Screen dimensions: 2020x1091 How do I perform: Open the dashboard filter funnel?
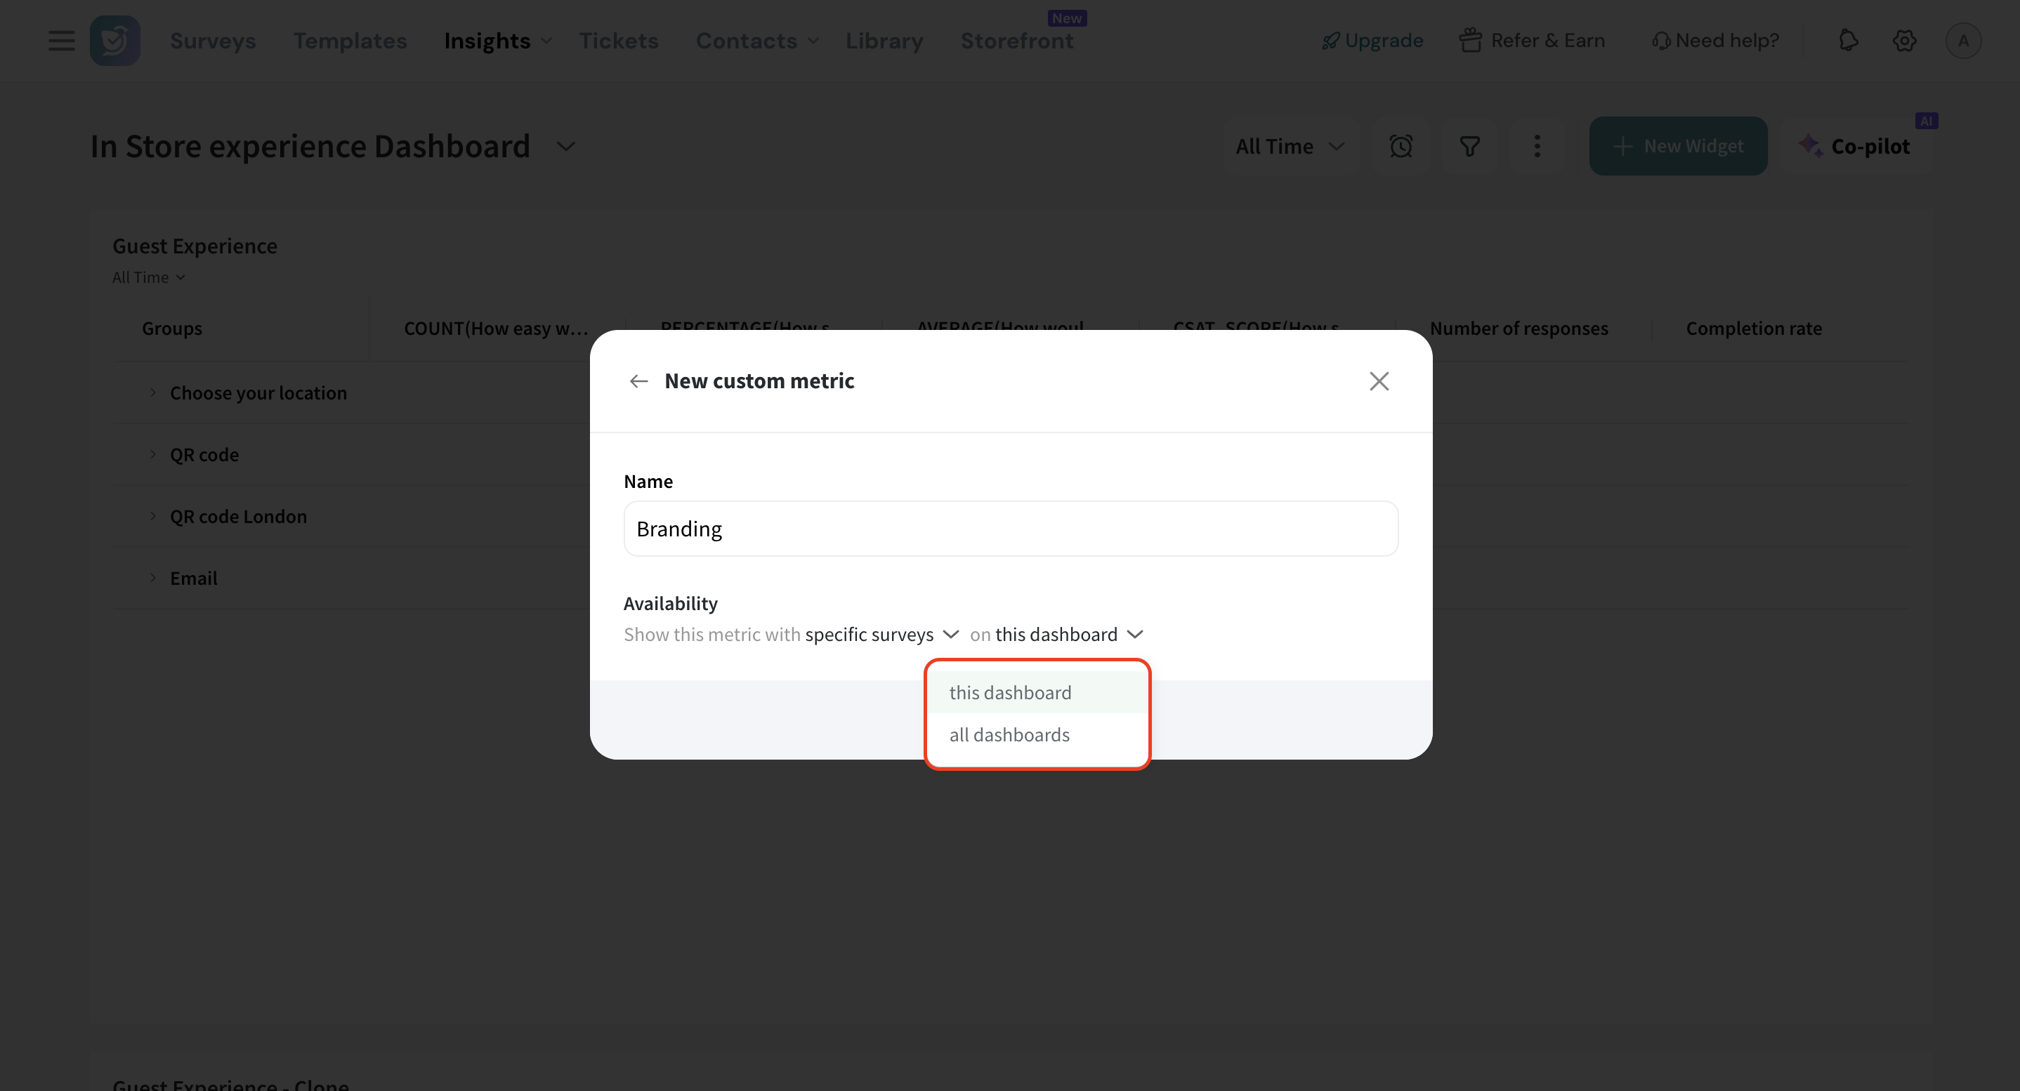pos(1469,146)
